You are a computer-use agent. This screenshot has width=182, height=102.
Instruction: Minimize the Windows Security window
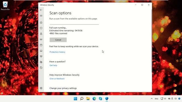point(136,5)
